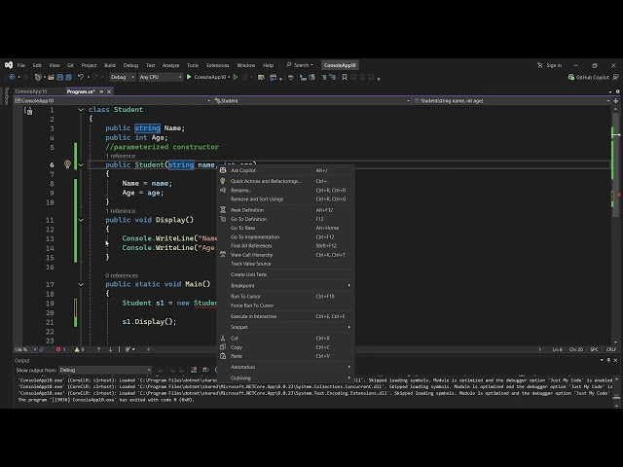Click the Copy icon in context menu

point(223,347)
